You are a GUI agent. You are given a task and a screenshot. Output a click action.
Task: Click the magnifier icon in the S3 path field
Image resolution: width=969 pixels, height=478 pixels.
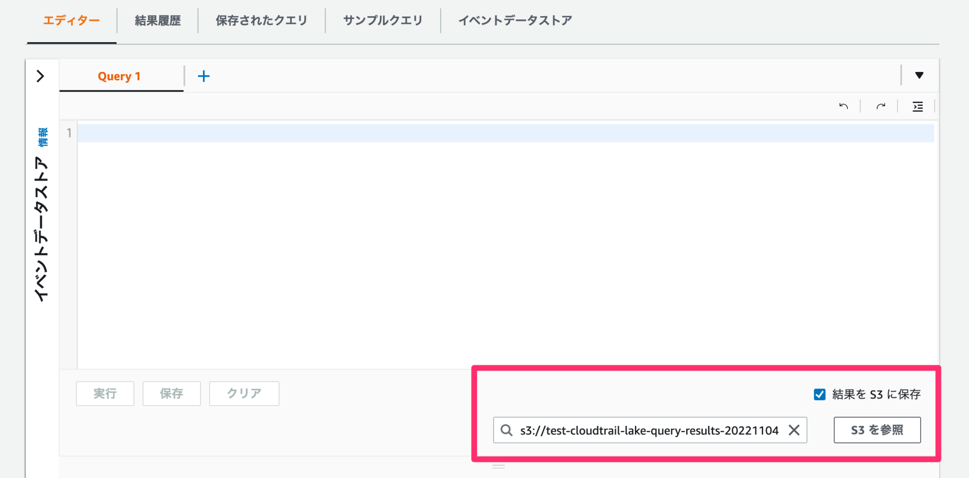coord(507,430)
